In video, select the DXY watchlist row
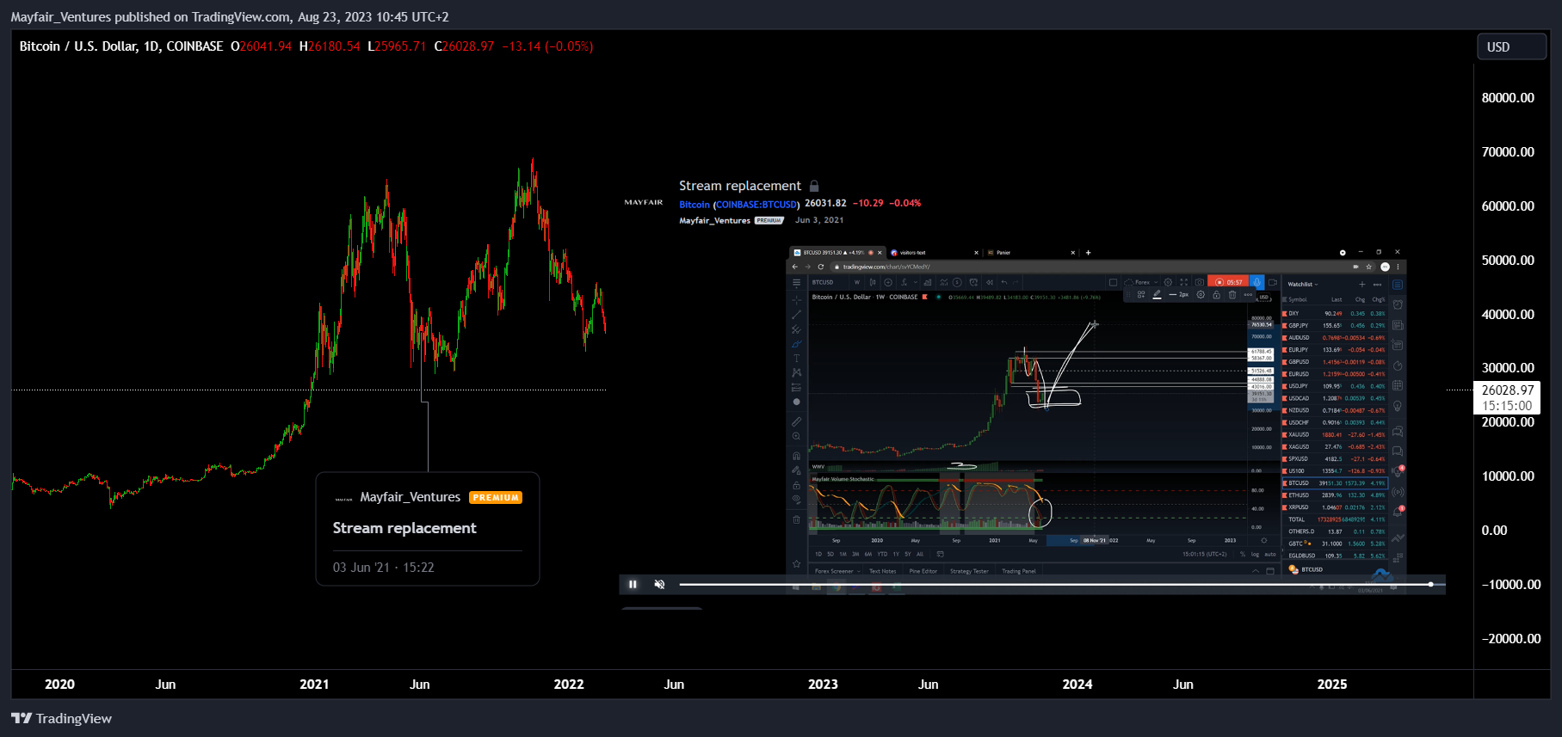1562x737 pixels. 1335,313
